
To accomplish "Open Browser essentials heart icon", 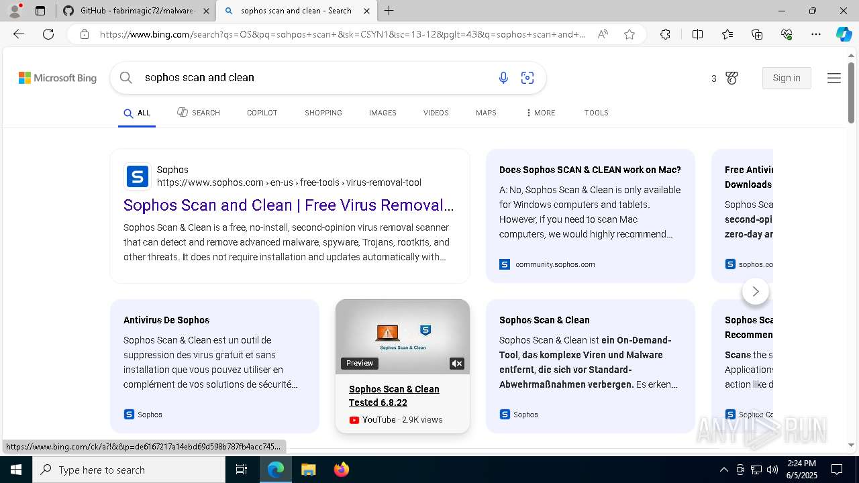I will (787, 34).
